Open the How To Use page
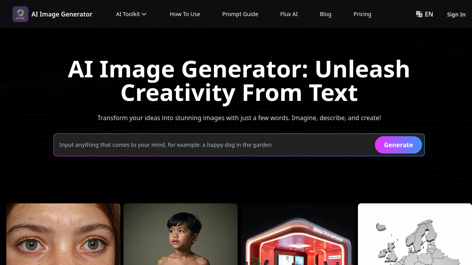This screenshot has width=472, height=265. 185,14
